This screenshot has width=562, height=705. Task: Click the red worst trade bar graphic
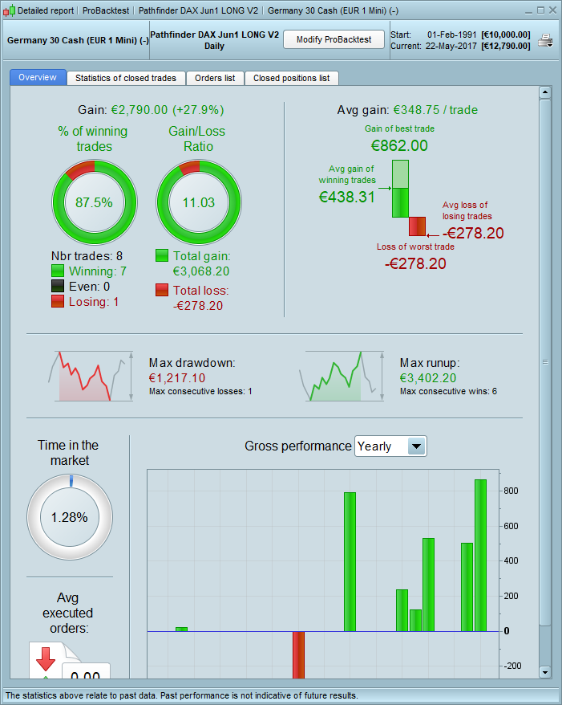click(417, 226)
